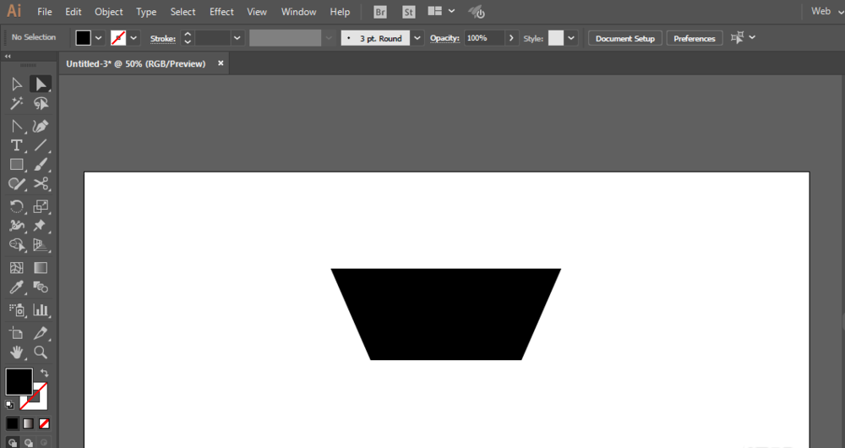The height and width of the screenshot is (448, 845).
Task: Select the Pen tool
Action: coord(40,125)
